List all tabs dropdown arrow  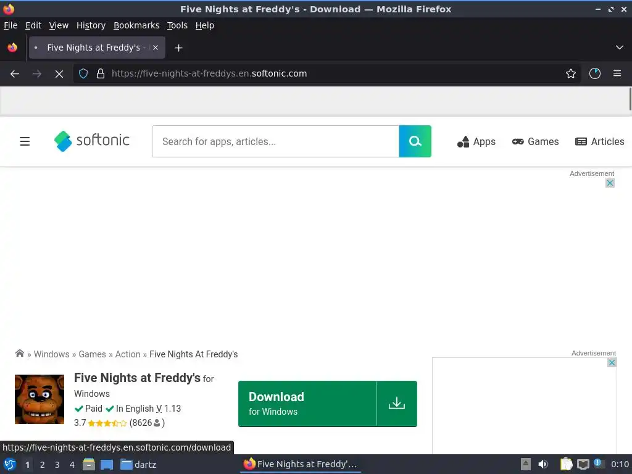coord(620,48)
